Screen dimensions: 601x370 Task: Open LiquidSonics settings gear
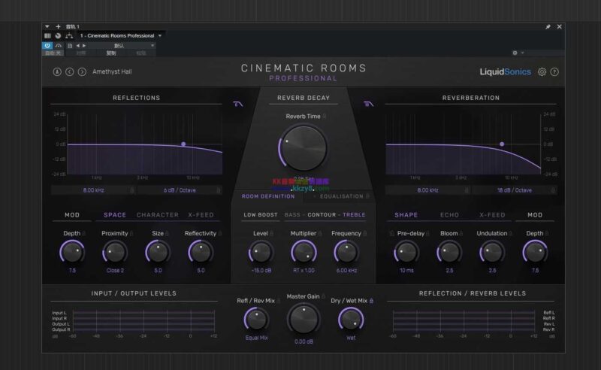(542, 71)
